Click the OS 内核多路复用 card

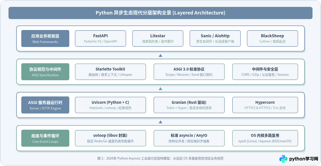[265, 138]
